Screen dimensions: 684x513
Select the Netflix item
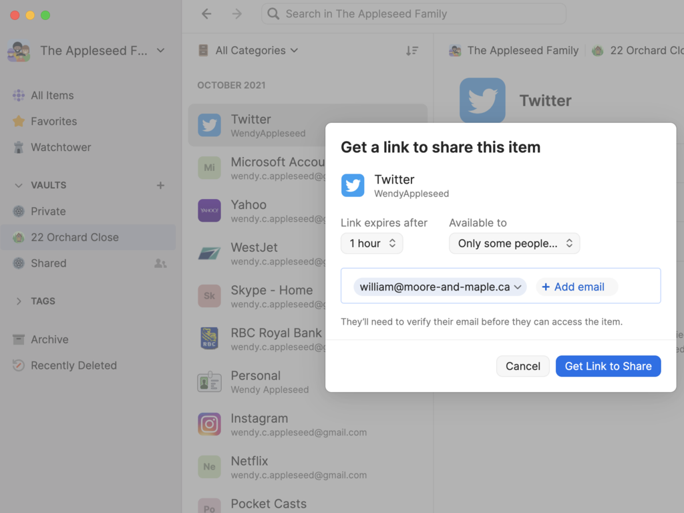pos(307,467)
